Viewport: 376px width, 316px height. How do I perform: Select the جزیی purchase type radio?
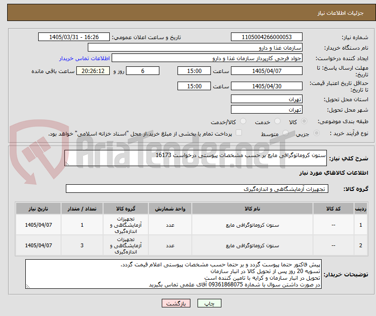[316, 133]
